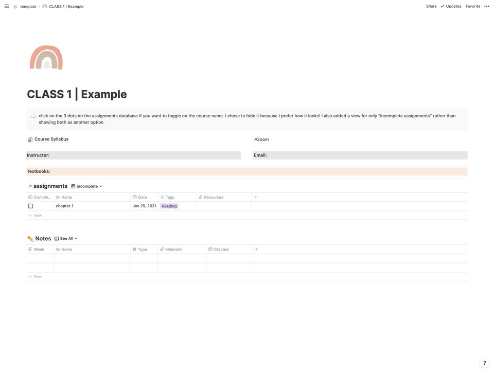494x372 pixels.
Task: Expand the See All view dropdown
Action: (66, 238)
